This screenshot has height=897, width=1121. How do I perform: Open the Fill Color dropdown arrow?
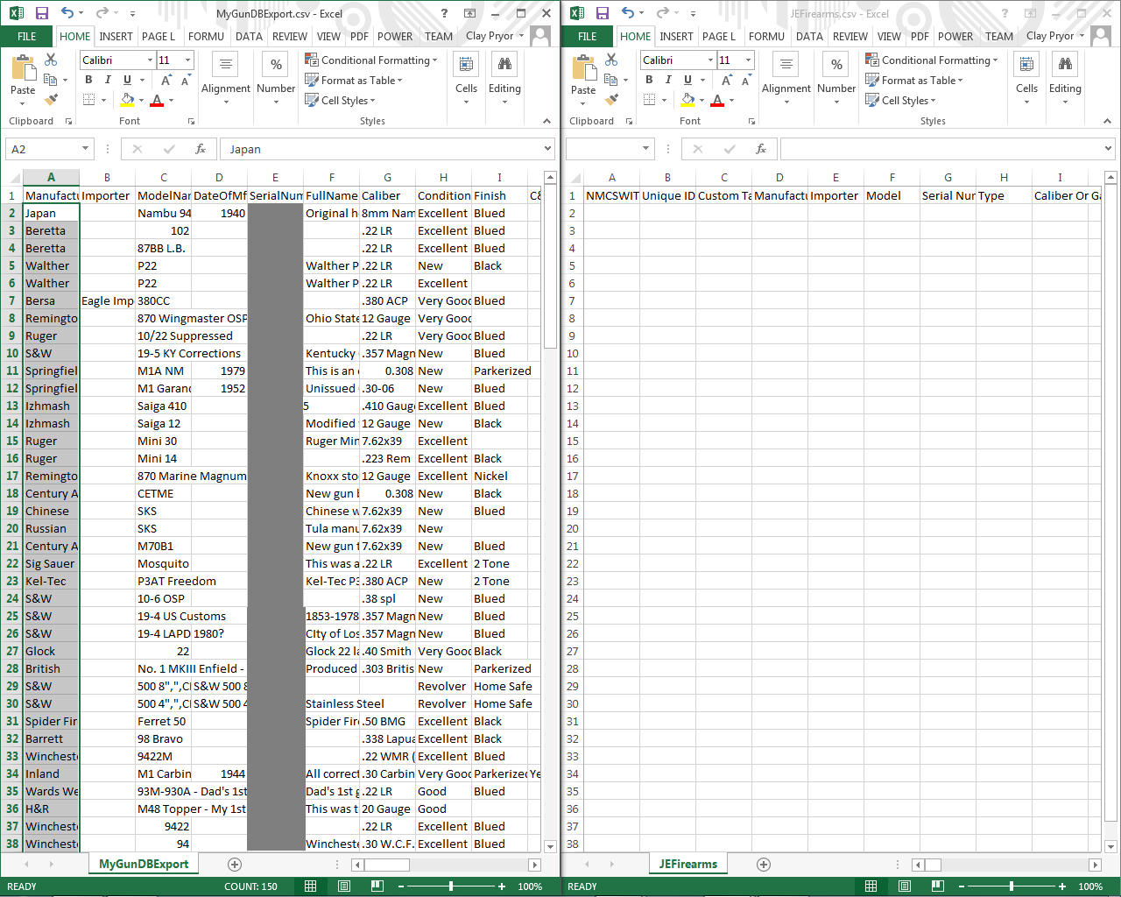[x=140, y=99]
